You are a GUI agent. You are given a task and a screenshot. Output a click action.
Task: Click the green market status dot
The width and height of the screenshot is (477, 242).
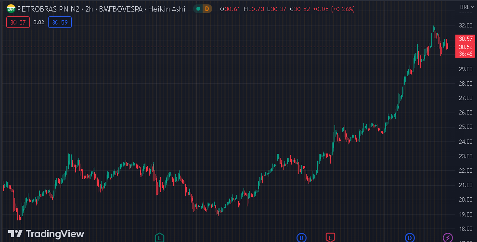[198, 9]
